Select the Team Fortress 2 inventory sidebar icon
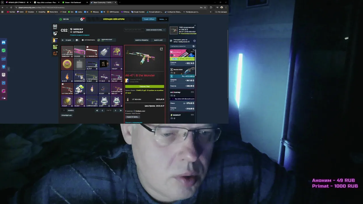The image size is (363, 204). point(55,53)
